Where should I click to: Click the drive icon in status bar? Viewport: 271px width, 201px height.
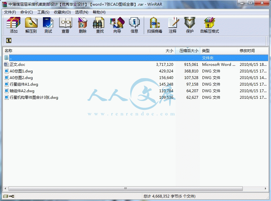[x=6, y=196]
